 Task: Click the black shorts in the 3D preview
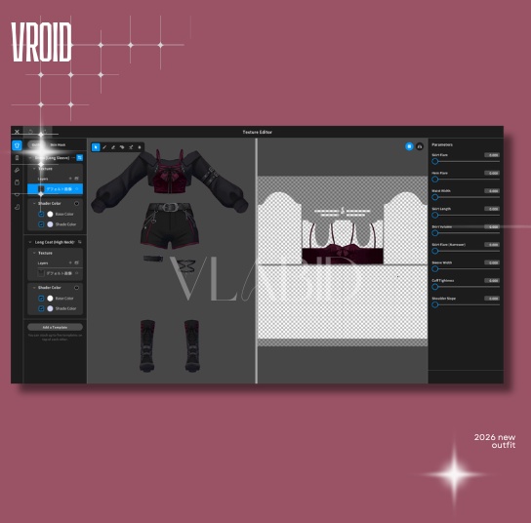tap(169, 225)
